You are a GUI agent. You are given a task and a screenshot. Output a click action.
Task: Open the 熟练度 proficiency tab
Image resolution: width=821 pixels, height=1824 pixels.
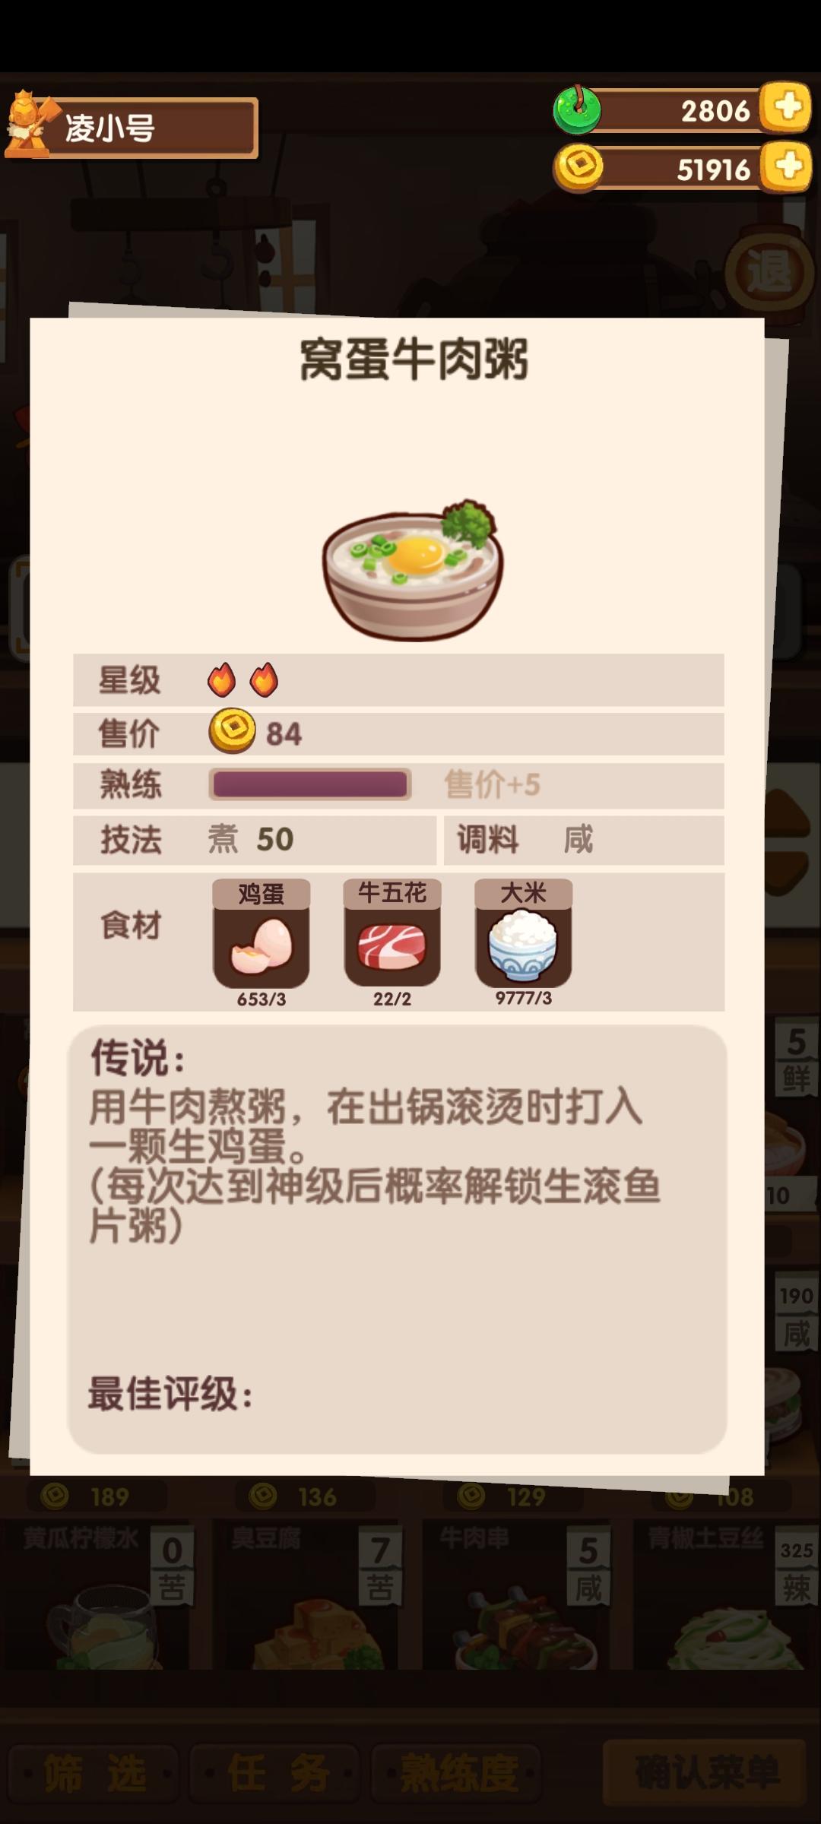(456, 1775)
